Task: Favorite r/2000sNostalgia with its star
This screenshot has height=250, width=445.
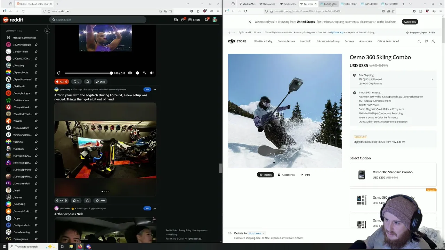Action: [36, 44]
